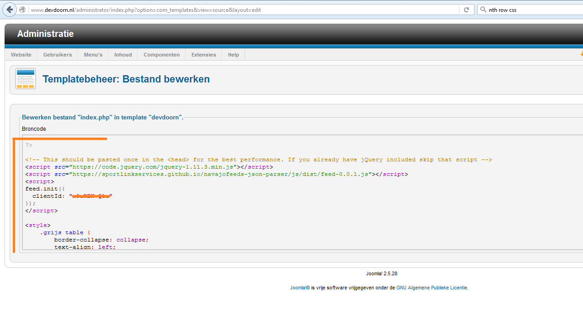The image size is (583, 314).
Task: Click the globe site identity icon
Action: click(x=22, y=10)
